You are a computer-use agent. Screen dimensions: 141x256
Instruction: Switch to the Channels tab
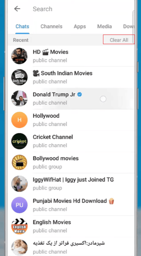tap(51, 26)
